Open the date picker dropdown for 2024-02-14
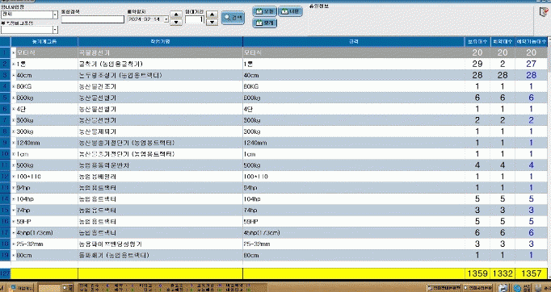Image resolution: width=551 pixels, height=292 pixels. (166, 19)
